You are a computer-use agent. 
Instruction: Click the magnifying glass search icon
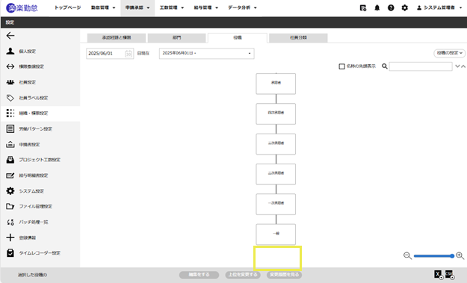385,66
